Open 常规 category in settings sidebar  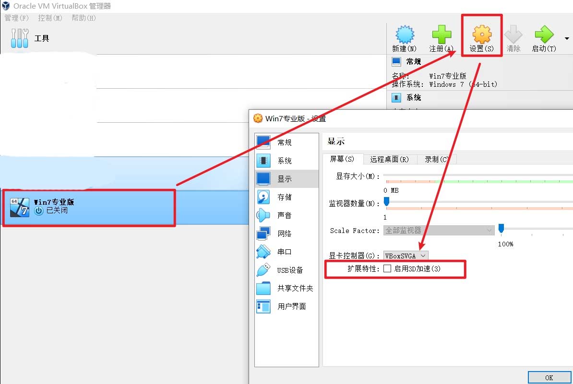coord(286,142)
